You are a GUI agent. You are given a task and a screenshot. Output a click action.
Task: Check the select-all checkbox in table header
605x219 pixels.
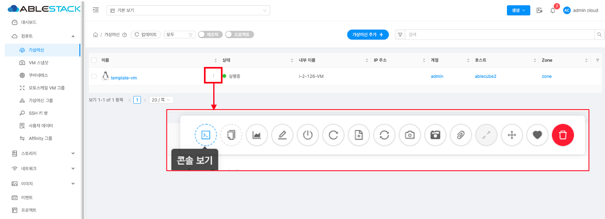(x=94, y=60)
